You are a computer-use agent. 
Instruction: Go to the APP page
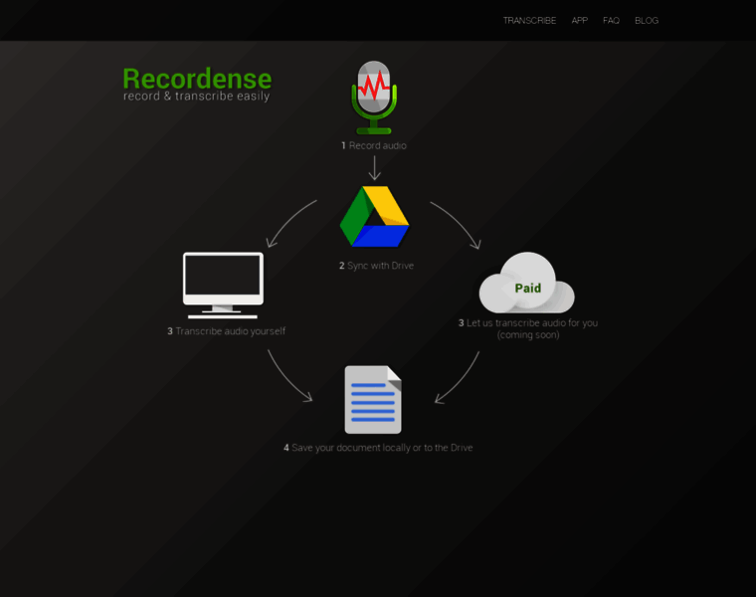pyautogui.click(x=579, y=20)
